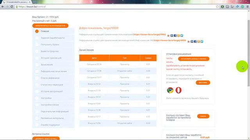Viewport: 250px width, 140px height.
Task: Open the Chrome hamburger menu
Action: point(247,7)
